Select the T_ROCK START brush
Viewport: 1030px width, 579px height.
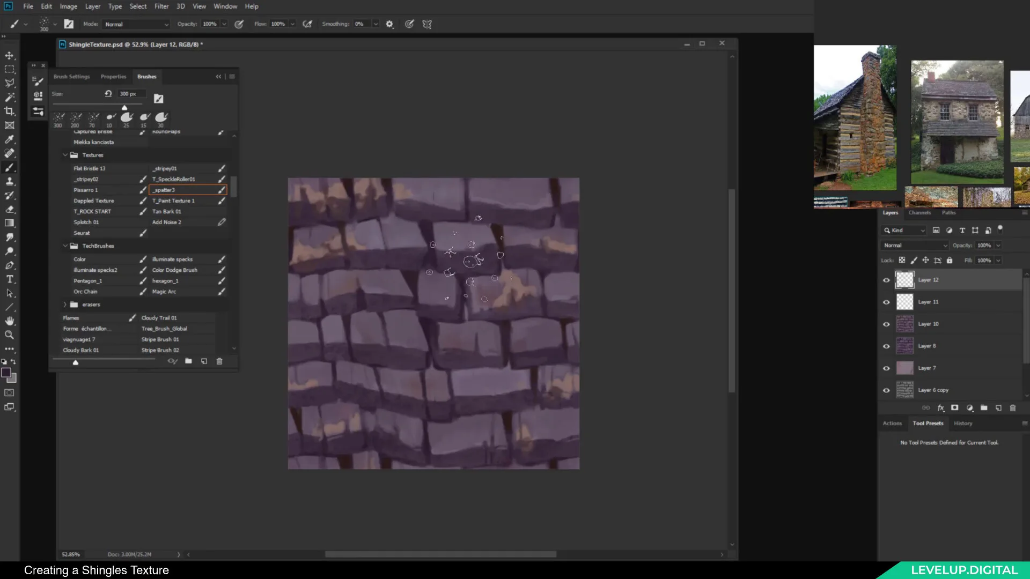click(x=109, y=211)
